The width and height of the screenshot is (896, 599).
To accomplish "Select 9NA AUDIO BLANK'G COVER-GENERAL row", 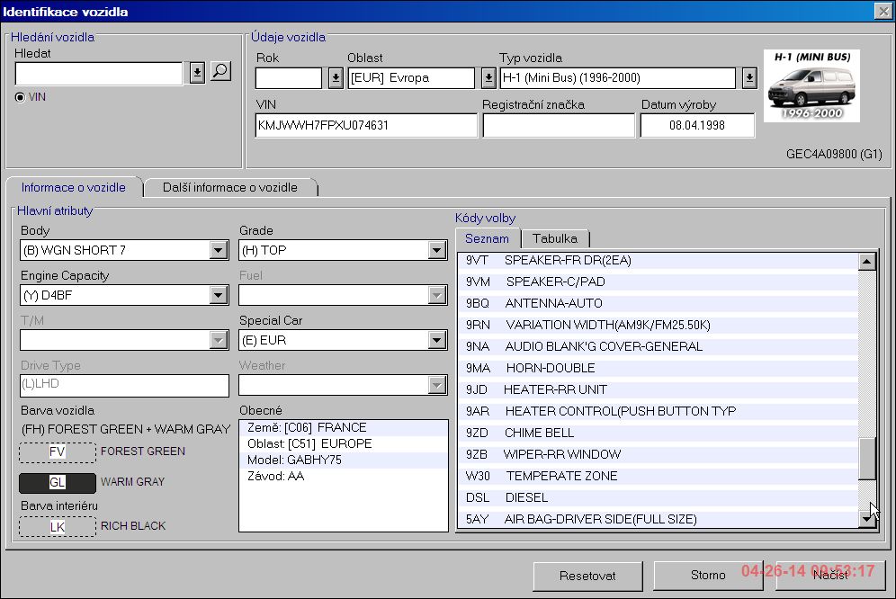I will coord(658,346).
